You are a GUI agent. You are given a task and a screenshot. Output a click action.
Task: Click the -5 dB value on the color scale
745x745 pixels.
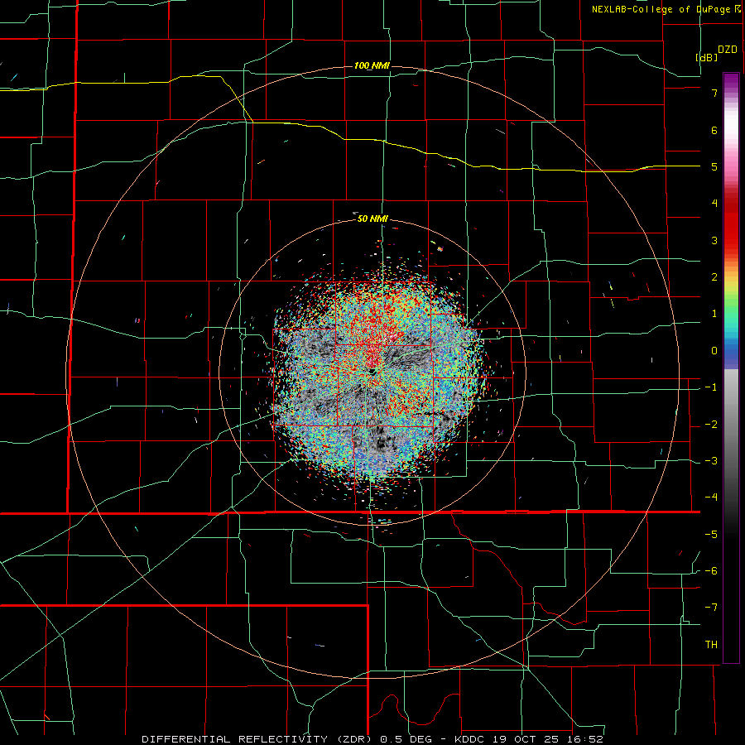(711, 535)
